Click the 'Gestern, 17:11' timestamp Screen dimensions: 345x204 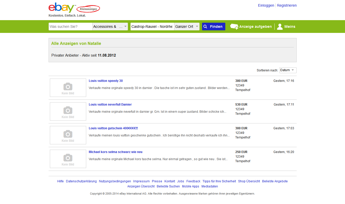click(x=284, y=105)
